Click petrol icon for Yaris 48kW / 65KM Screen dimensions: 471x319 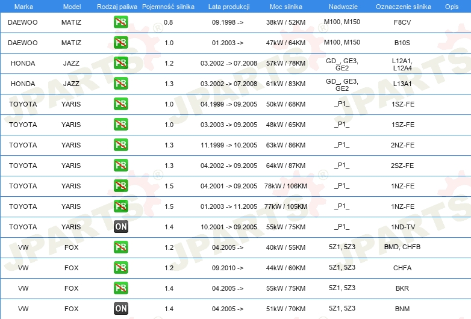click(x=120, y=125)
